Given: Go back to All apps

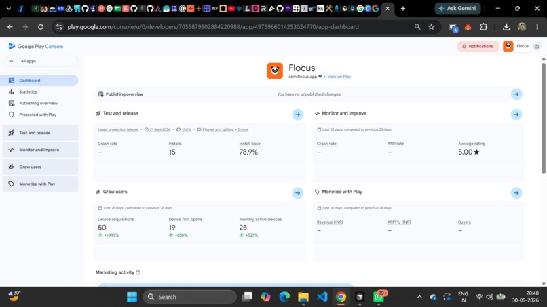Looking at the screenshot, I should [x=41, y=61].
